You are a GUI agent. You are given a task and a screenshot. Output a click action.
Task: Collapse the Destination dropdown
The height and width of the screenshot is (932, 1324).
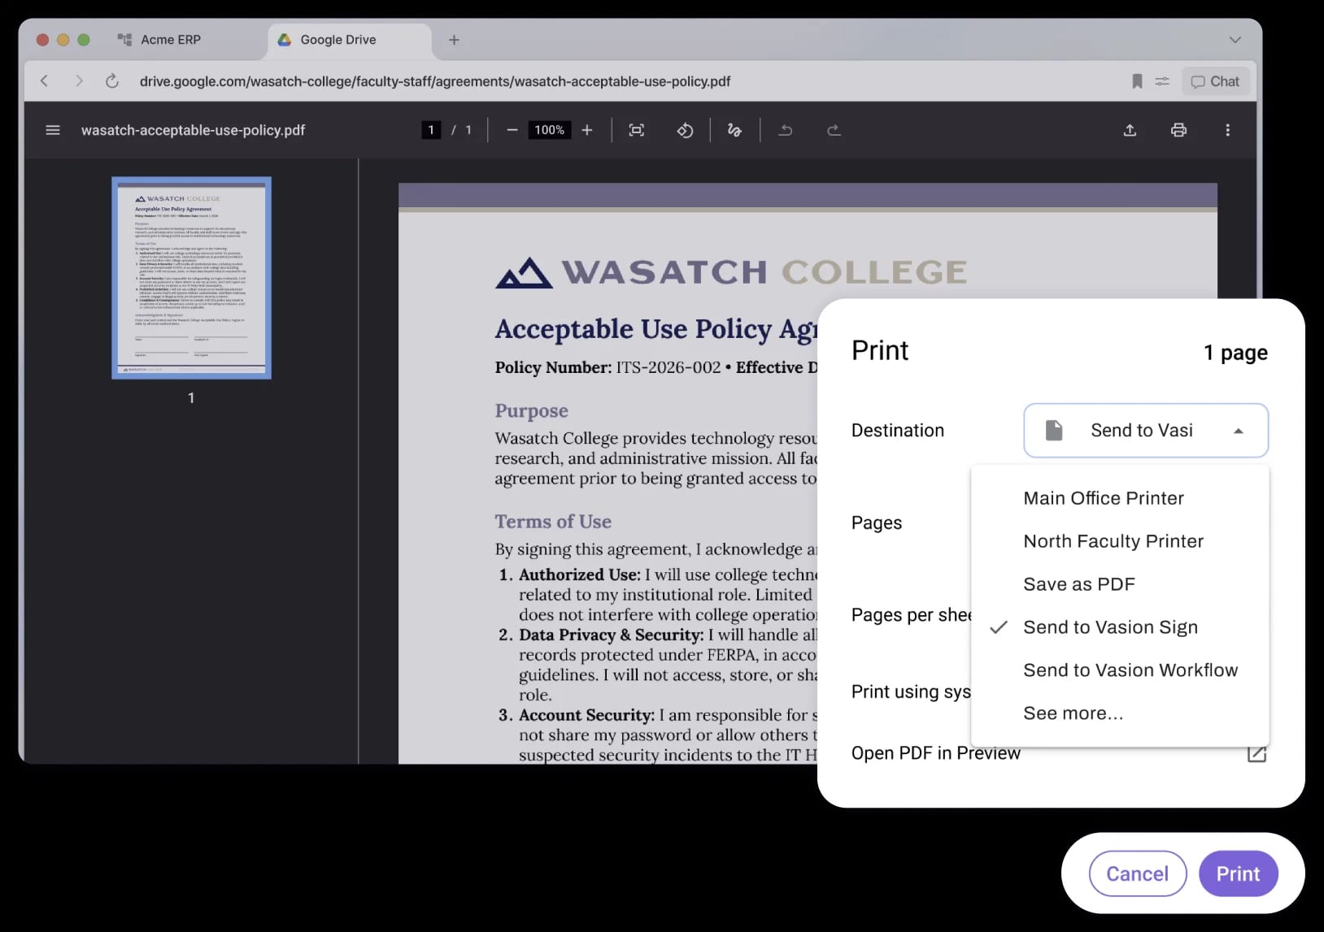click(x=1146, y=431)
